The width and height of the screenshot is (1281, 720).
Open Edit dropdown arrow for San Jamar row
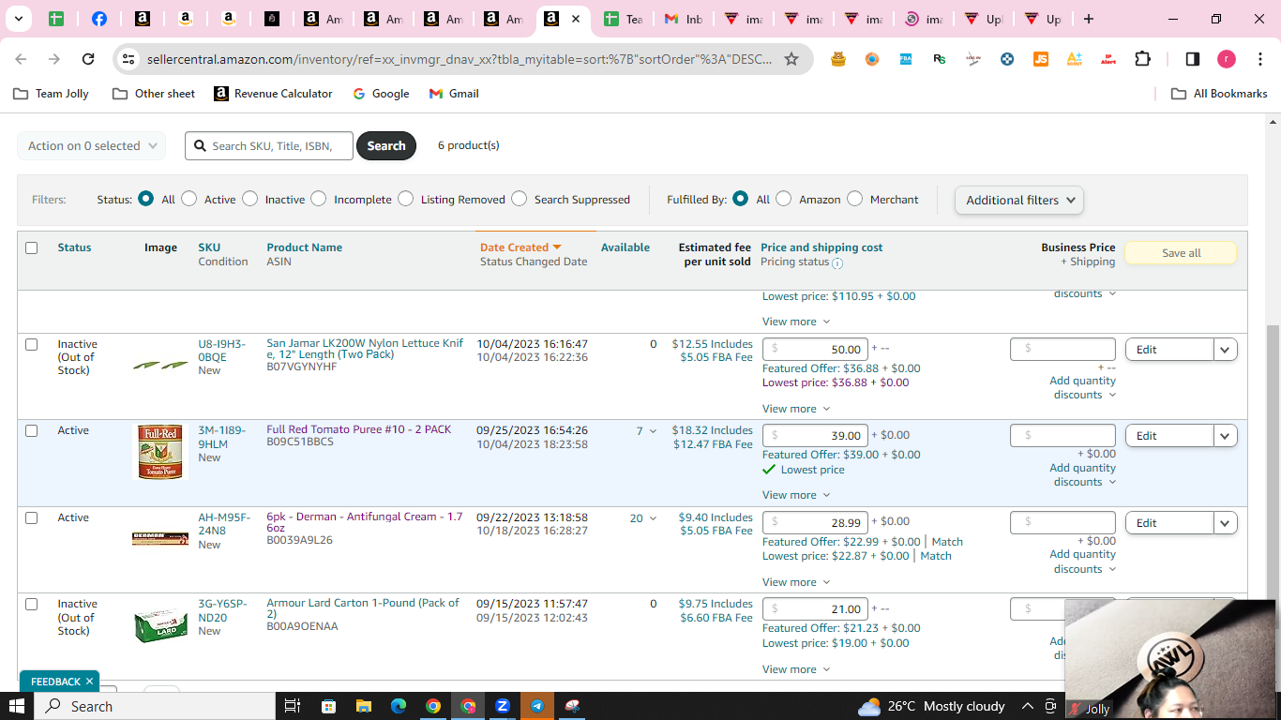pyautogui.click(x=1225, y=350)
